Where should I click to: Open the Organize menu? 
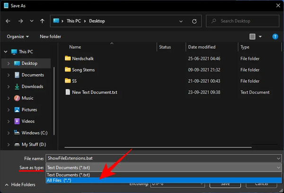pyautogui.click(x=18, y=36)
